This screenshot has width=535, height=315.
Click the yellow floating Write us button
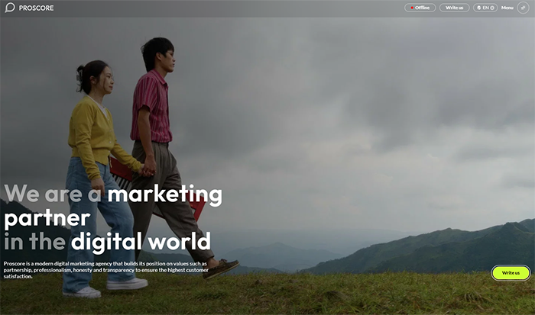pos(511,273)
